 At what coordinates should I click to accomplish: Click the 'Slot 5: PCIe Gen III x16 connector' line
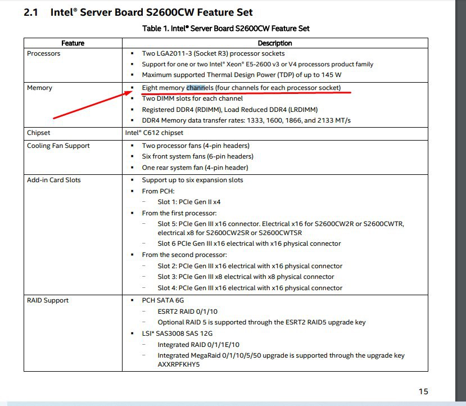point(281,224)
